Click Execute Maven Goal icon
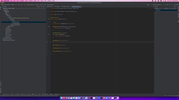 pos(165,9)
